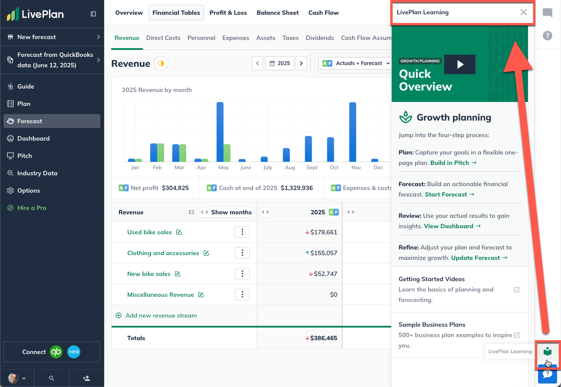Follow the Build in Pitch link

click(453, 163)
